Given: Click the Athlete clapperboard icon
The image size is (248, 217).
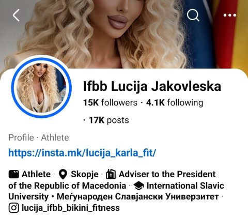Looking at the screenshot, I should tap(13, 174).
